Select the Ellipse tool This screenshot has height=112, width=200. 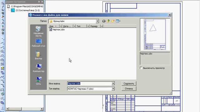point(2,60)
